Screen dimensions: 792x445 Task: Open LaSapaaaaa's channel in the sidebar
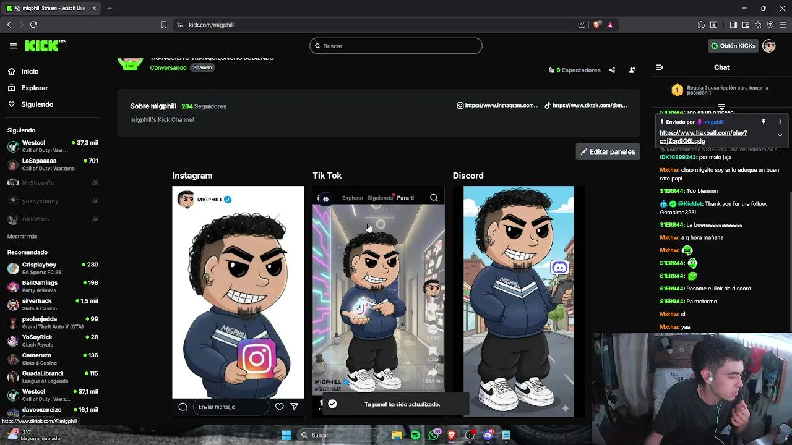coord(53,164)
